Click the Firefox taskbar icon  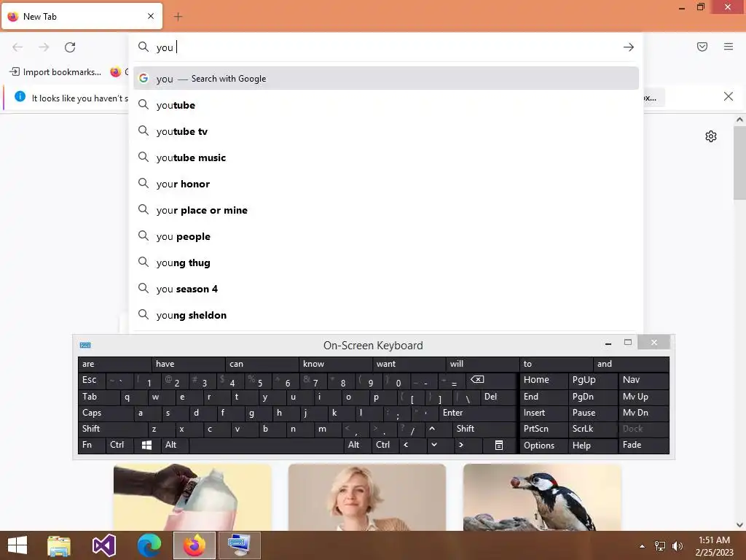pyautogui.click(x=194, y=545)
